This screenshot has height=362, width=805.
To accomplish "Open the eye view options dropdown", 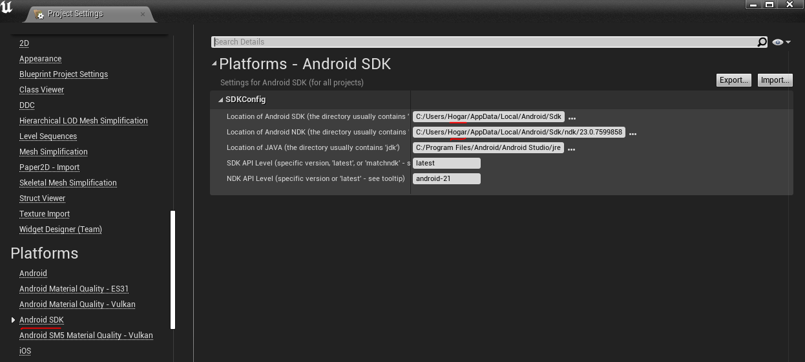I will point(780,42).
